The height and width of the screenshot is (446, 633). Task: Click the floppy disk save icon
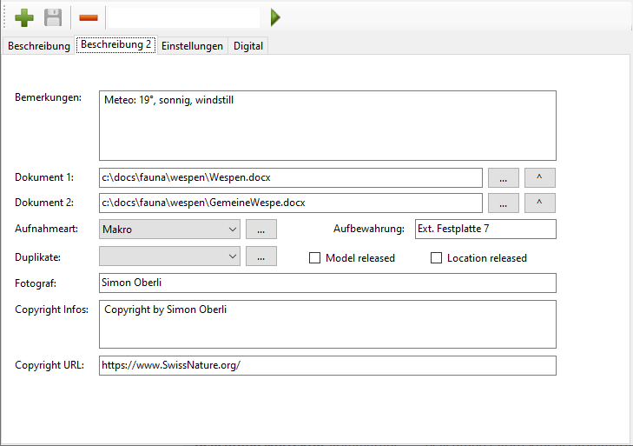tap(54, 17)
